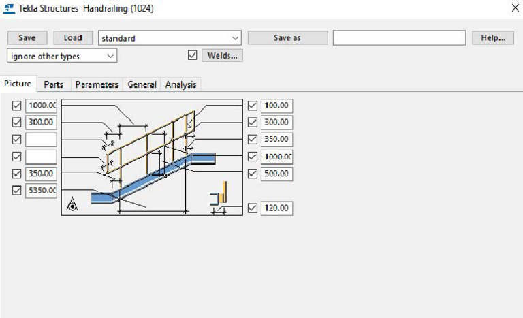Click the Save as name input field
Screen dimensions: 523x318
399,37
